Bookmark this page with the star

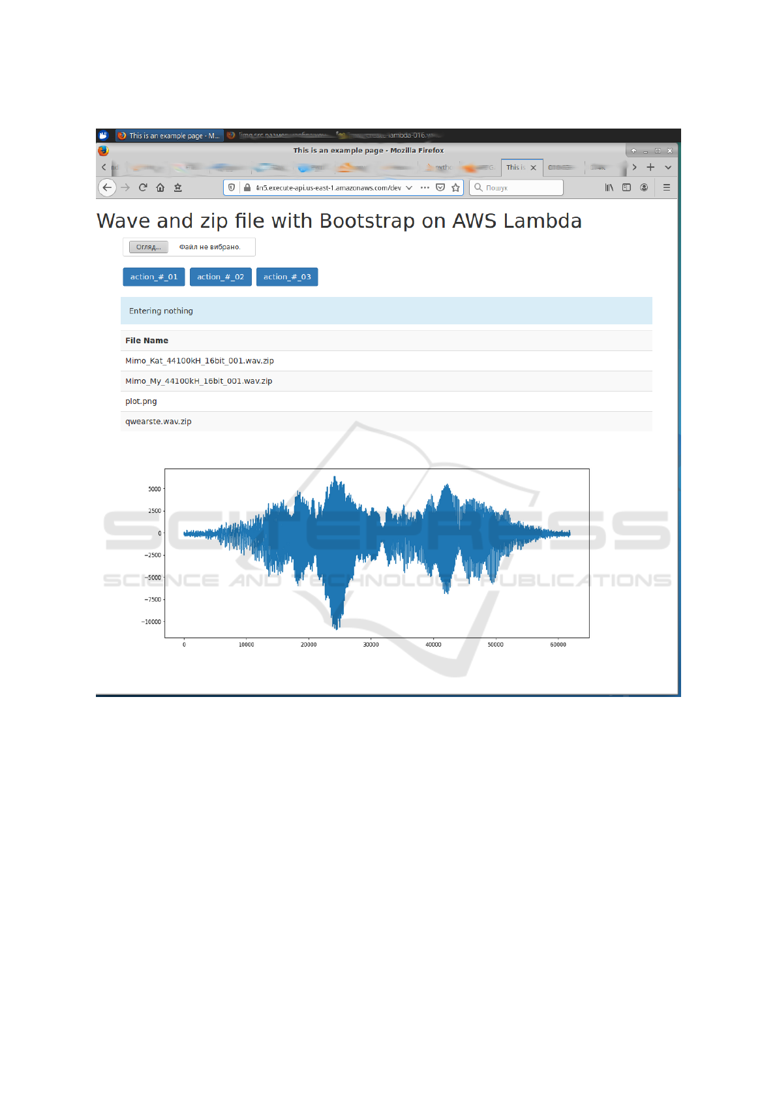click(455, 187)
